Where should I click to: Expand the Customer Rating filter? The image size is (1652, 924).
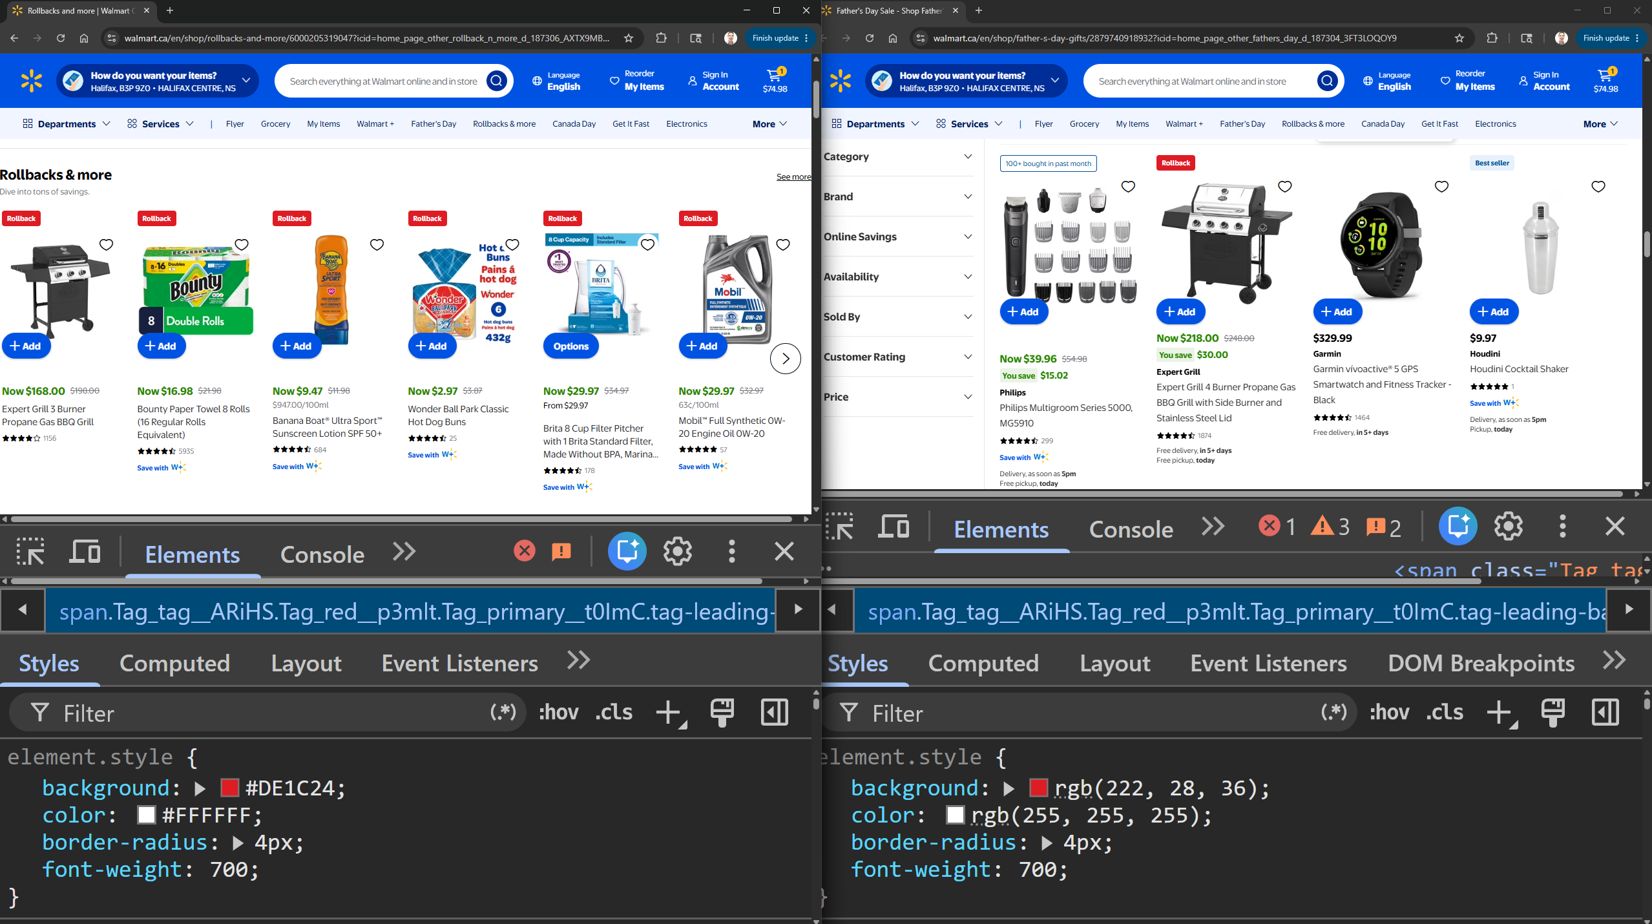897,357
